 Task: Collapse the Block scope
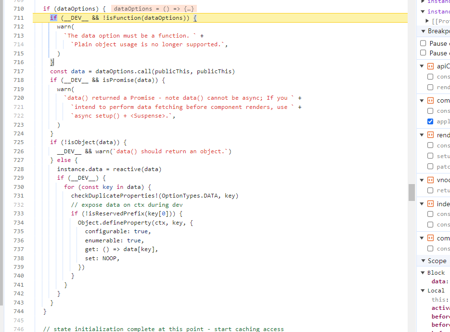[x=423, y=273]
